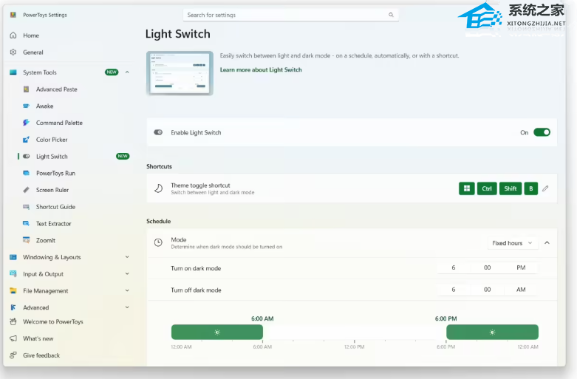
Task: Click the Windows key shortcut button
Action: click(x=467, y=188)
